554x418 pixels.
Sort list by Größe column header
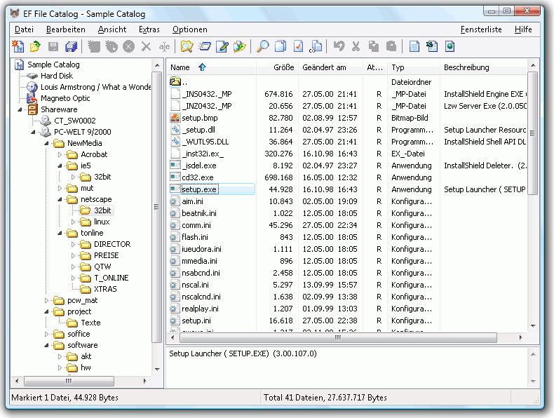283,67
